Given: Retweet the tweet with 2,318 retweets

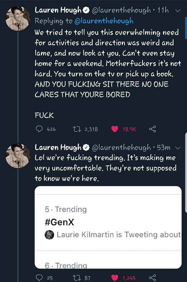Looking at the screenshot, I should [x=76, y=129].
